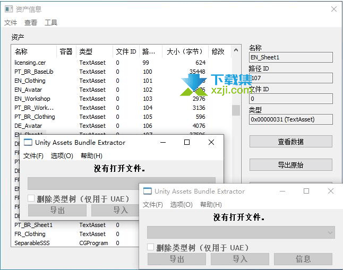Expand the dropdown arrow in the front-most extractor window
Image resolution: width=343 pixels, height=270 pixels.
(331, 232)
